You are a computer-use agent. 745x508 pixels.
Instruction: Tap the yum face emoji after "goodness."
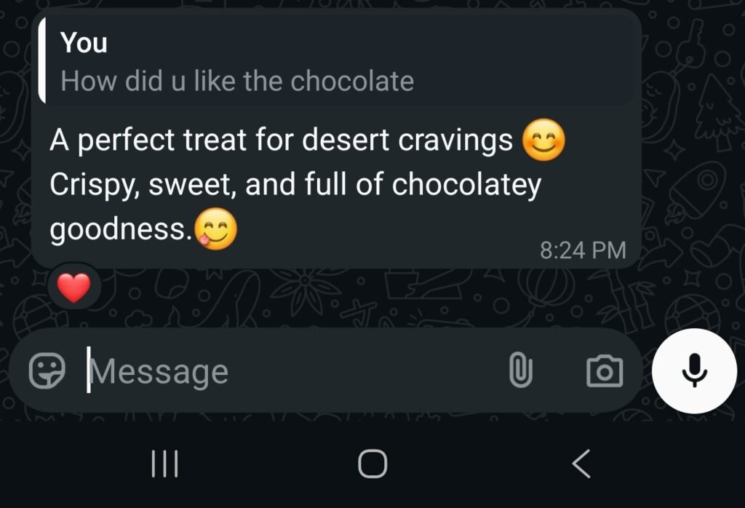(215, 229)
